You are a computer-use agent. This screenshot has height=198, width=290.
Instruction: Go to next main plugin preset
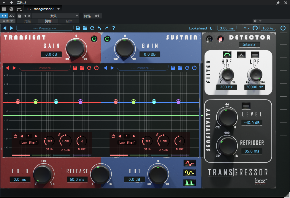(12, 28)
